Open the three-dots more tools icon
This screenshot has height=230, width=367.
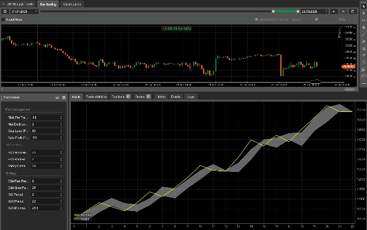coord(363,84)
